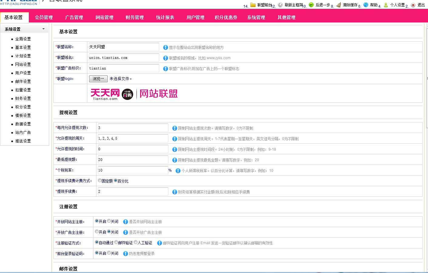The image size is (428, 273).
Task: Open the 基本设置 top tab
Action: point(14,17)
